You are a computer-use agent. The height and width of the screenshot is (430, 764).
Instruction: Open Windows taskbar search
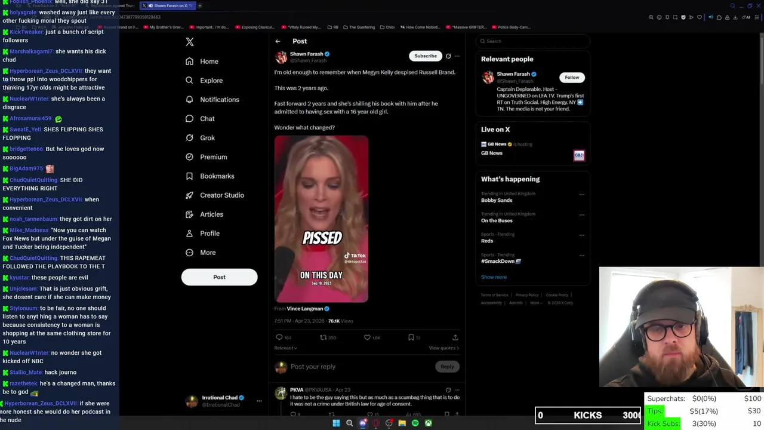pos(349,423)
